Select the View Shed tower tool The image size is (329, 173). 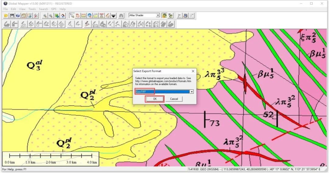pyautogui.click(x=101, y=16)
